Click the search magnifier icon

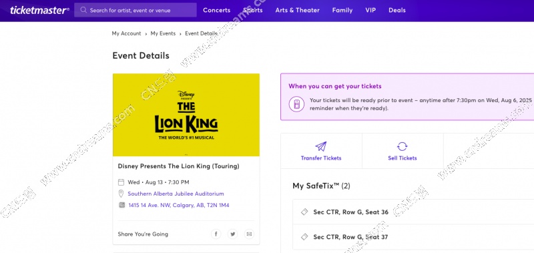coord(83,10)
